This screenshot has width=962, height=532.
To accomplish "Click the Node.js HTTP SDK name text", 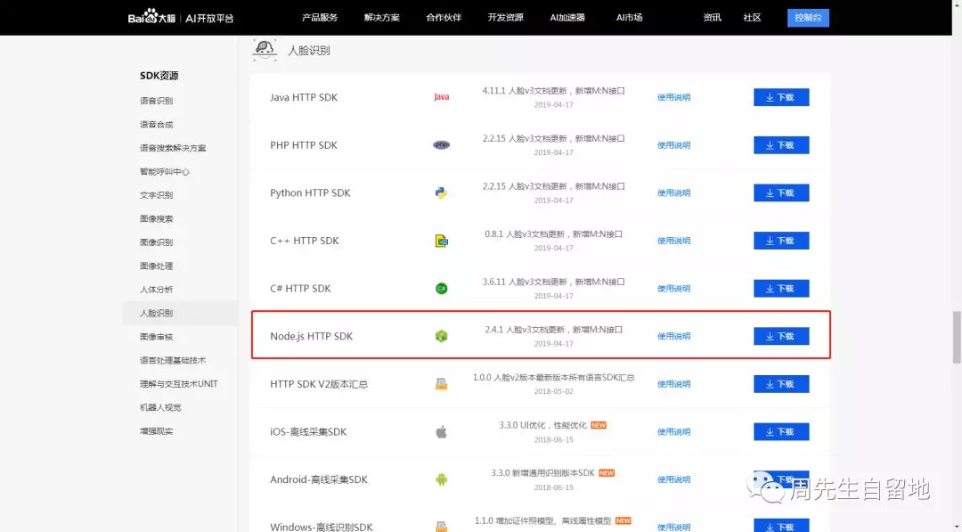I will (x=311, y=336).
